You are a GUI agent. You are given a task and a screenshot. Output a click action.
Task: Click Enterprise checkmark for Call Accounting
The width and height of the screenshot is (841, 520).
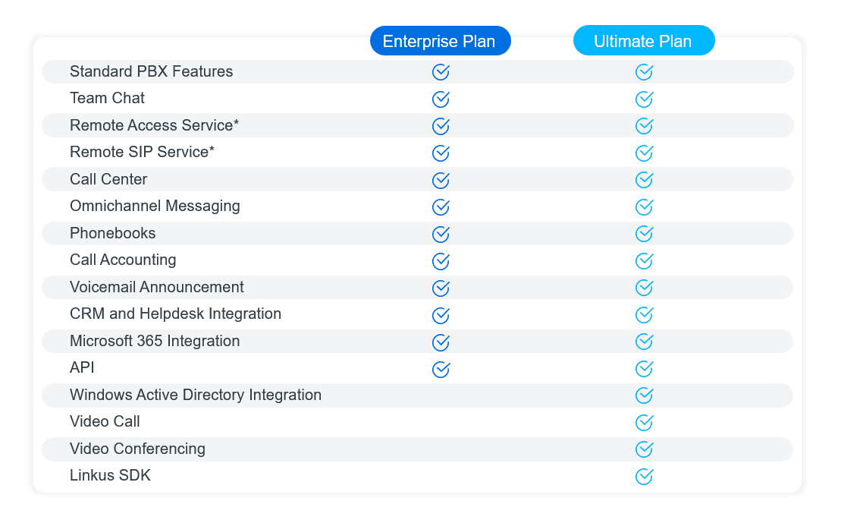coord(441,261)
